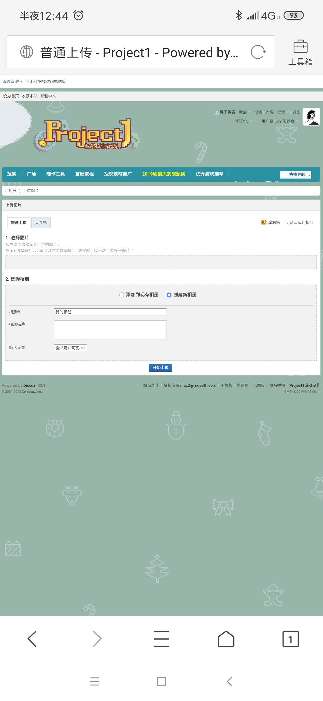Tap the Android system back button
The height and width of the screenshot is (701, 323).
click(229, 682)
